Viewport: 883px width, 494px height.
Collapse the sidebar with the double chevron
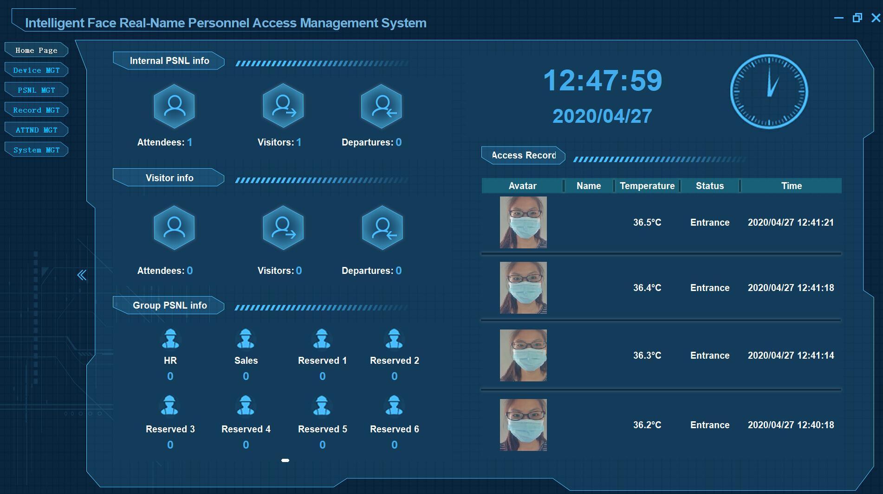tap(82, 275)
